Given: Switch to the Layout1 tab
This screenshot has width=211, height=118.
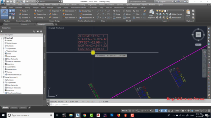Looking at the screenshot, I should 14,108.
